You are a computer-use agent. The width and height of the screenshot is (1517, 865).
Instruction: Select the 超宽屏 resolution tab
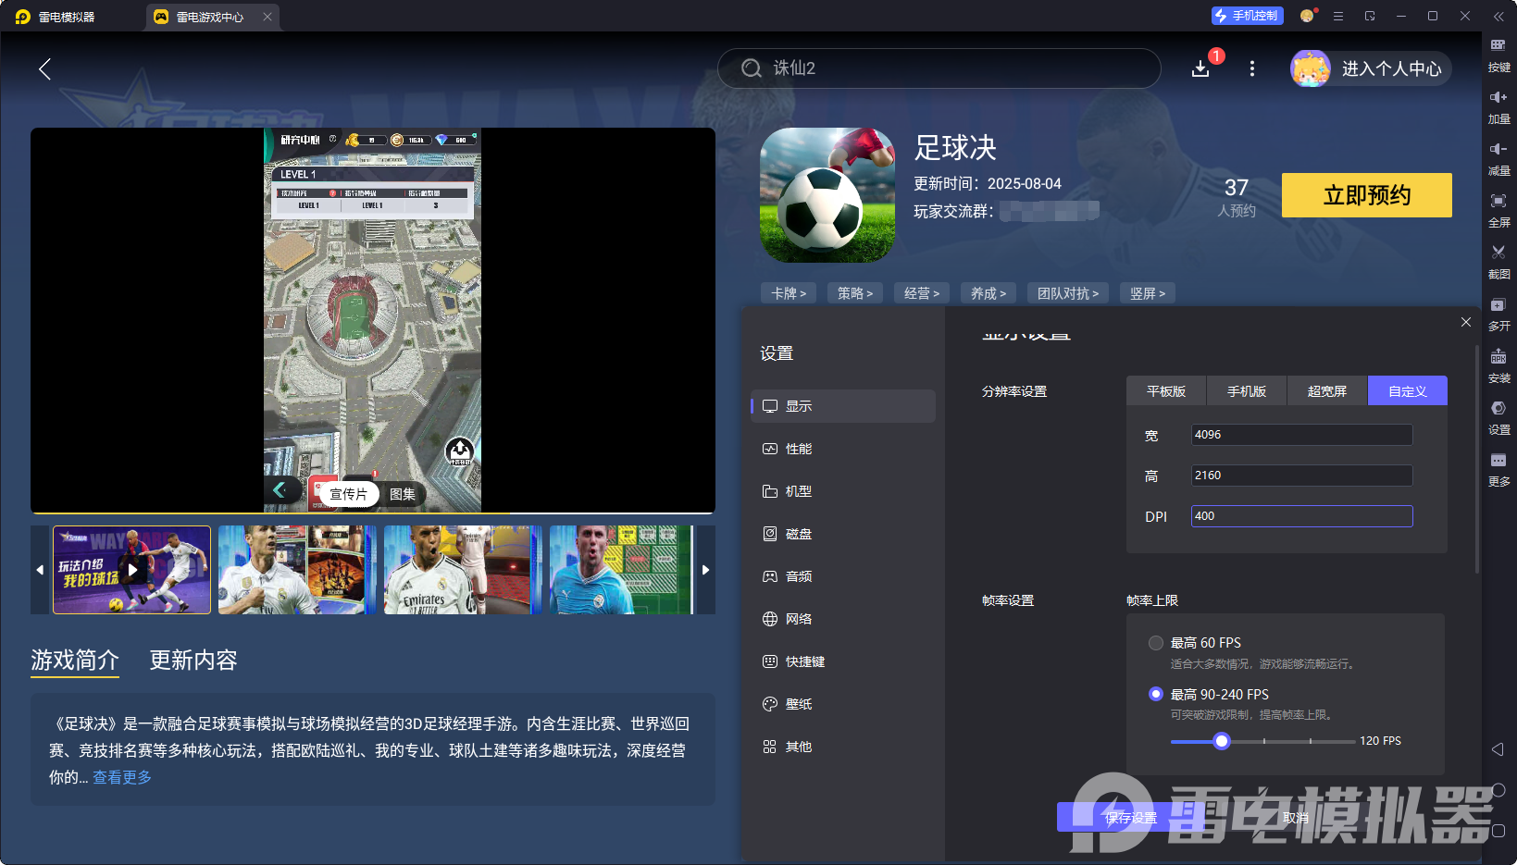coord(1327,391)
